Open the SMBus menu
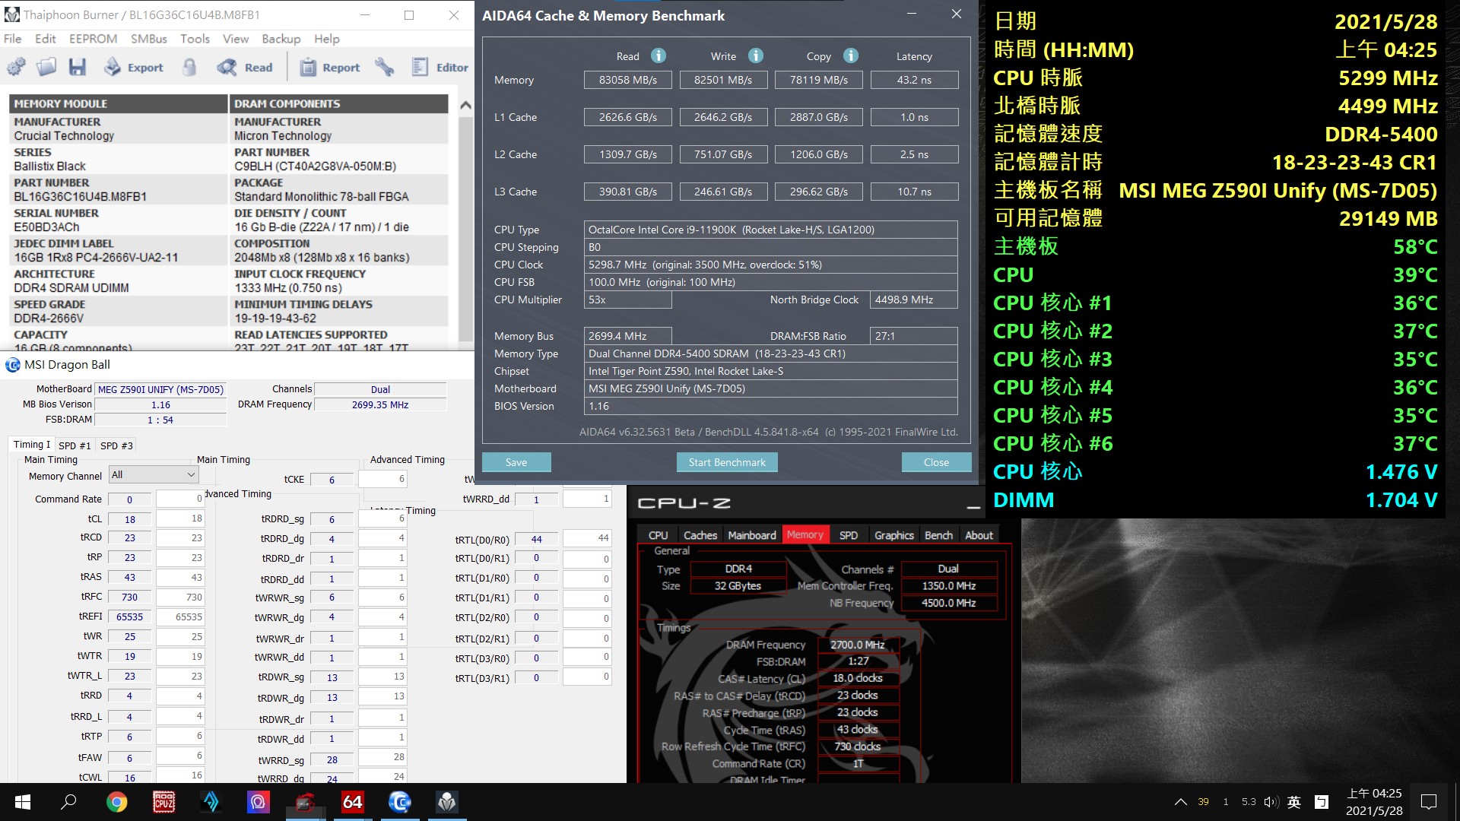This screenshot has width=1460, height=821. pyautogui.click(x=149, y=39)
